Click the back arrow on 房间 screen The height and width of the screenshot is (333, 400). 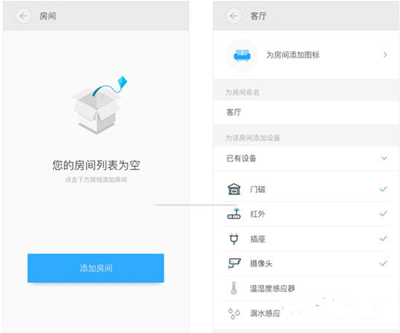23,16
